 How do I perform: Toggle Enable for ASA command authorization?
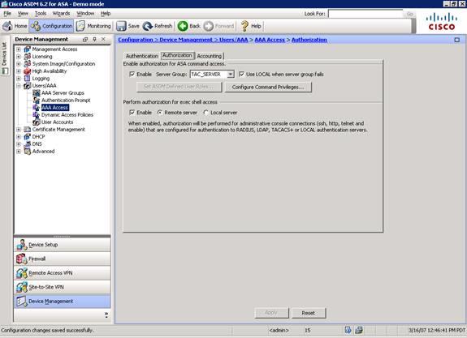[132, 74]
